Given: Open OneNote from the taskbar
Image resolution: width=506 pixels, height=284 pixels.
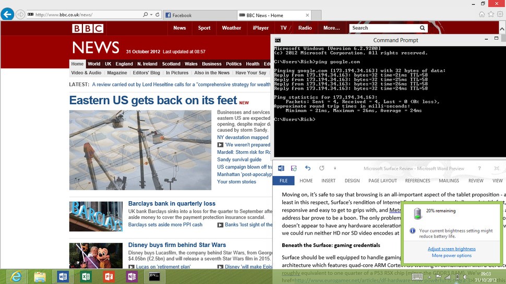Looking at the screenshot, I should [x=131, y=276].
